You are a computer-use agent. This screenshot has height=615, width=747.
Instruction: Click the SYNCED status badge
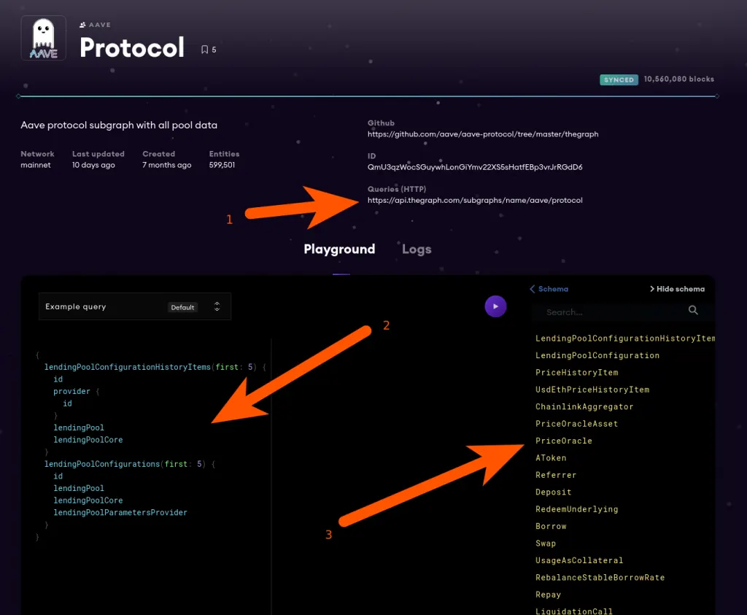pyautogui.click(x=619, y=80)
